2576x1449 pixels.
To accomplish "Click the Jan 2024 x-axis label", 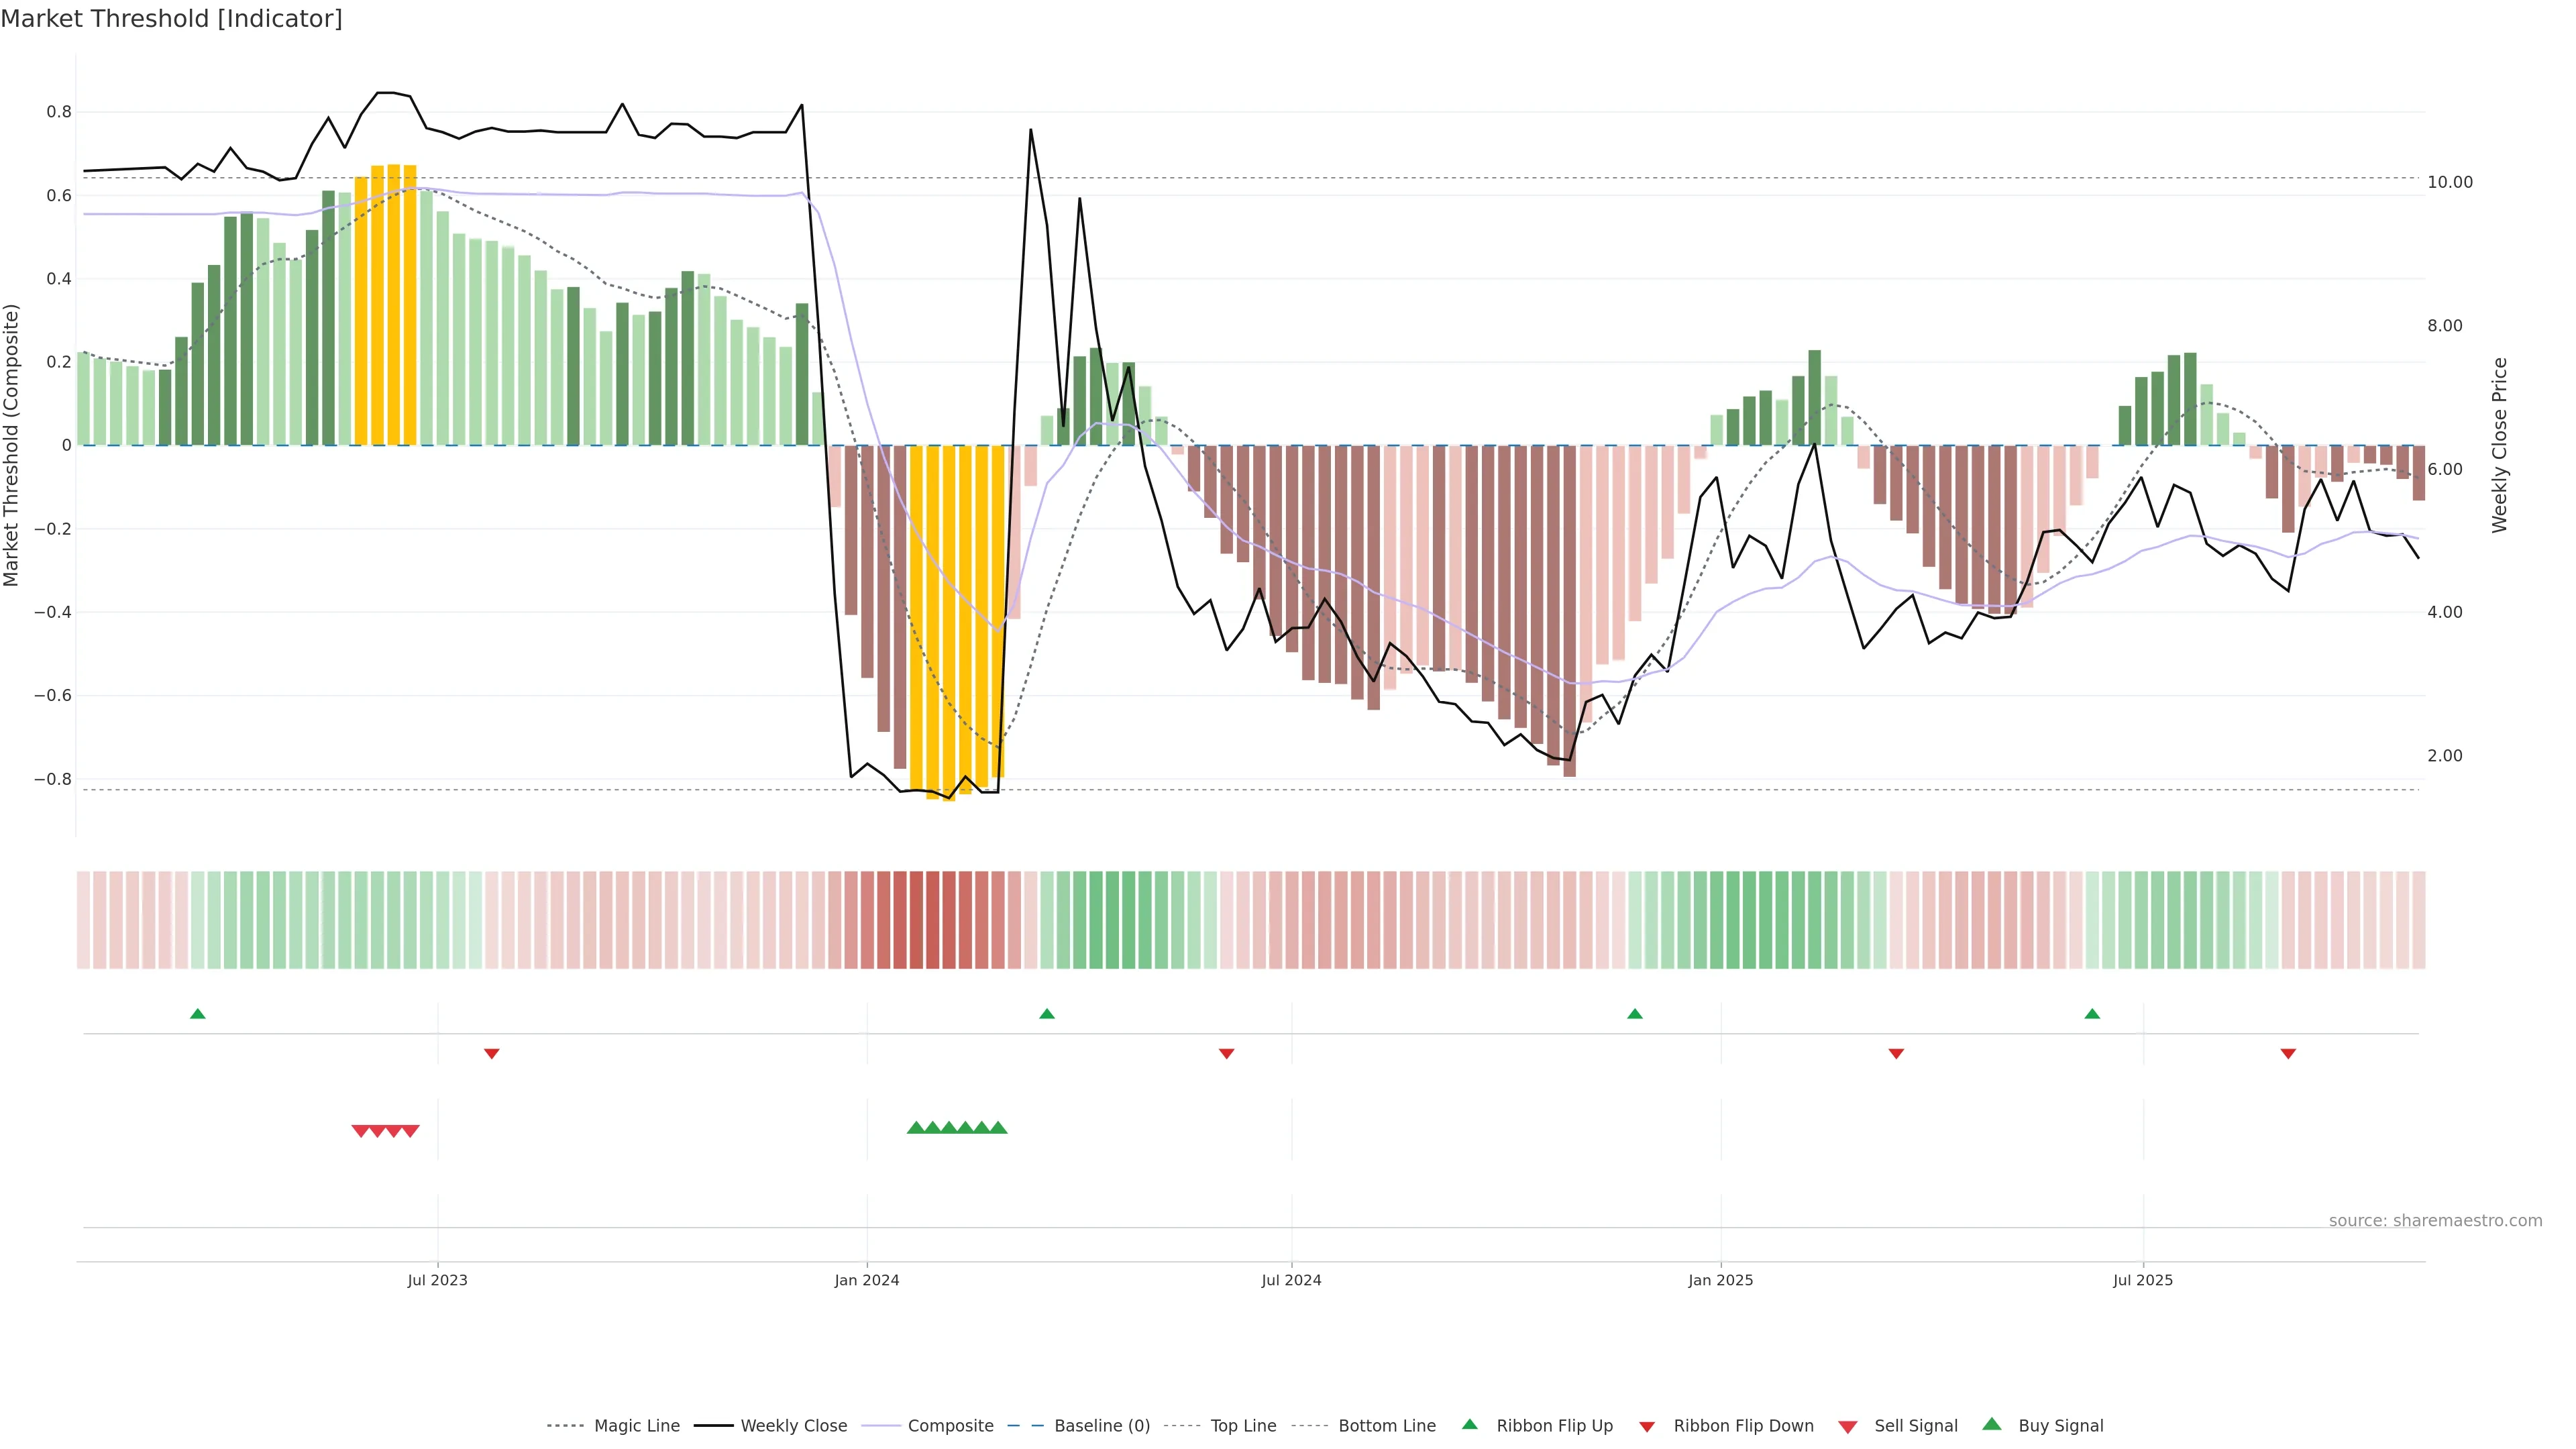I will [866, 1280].
